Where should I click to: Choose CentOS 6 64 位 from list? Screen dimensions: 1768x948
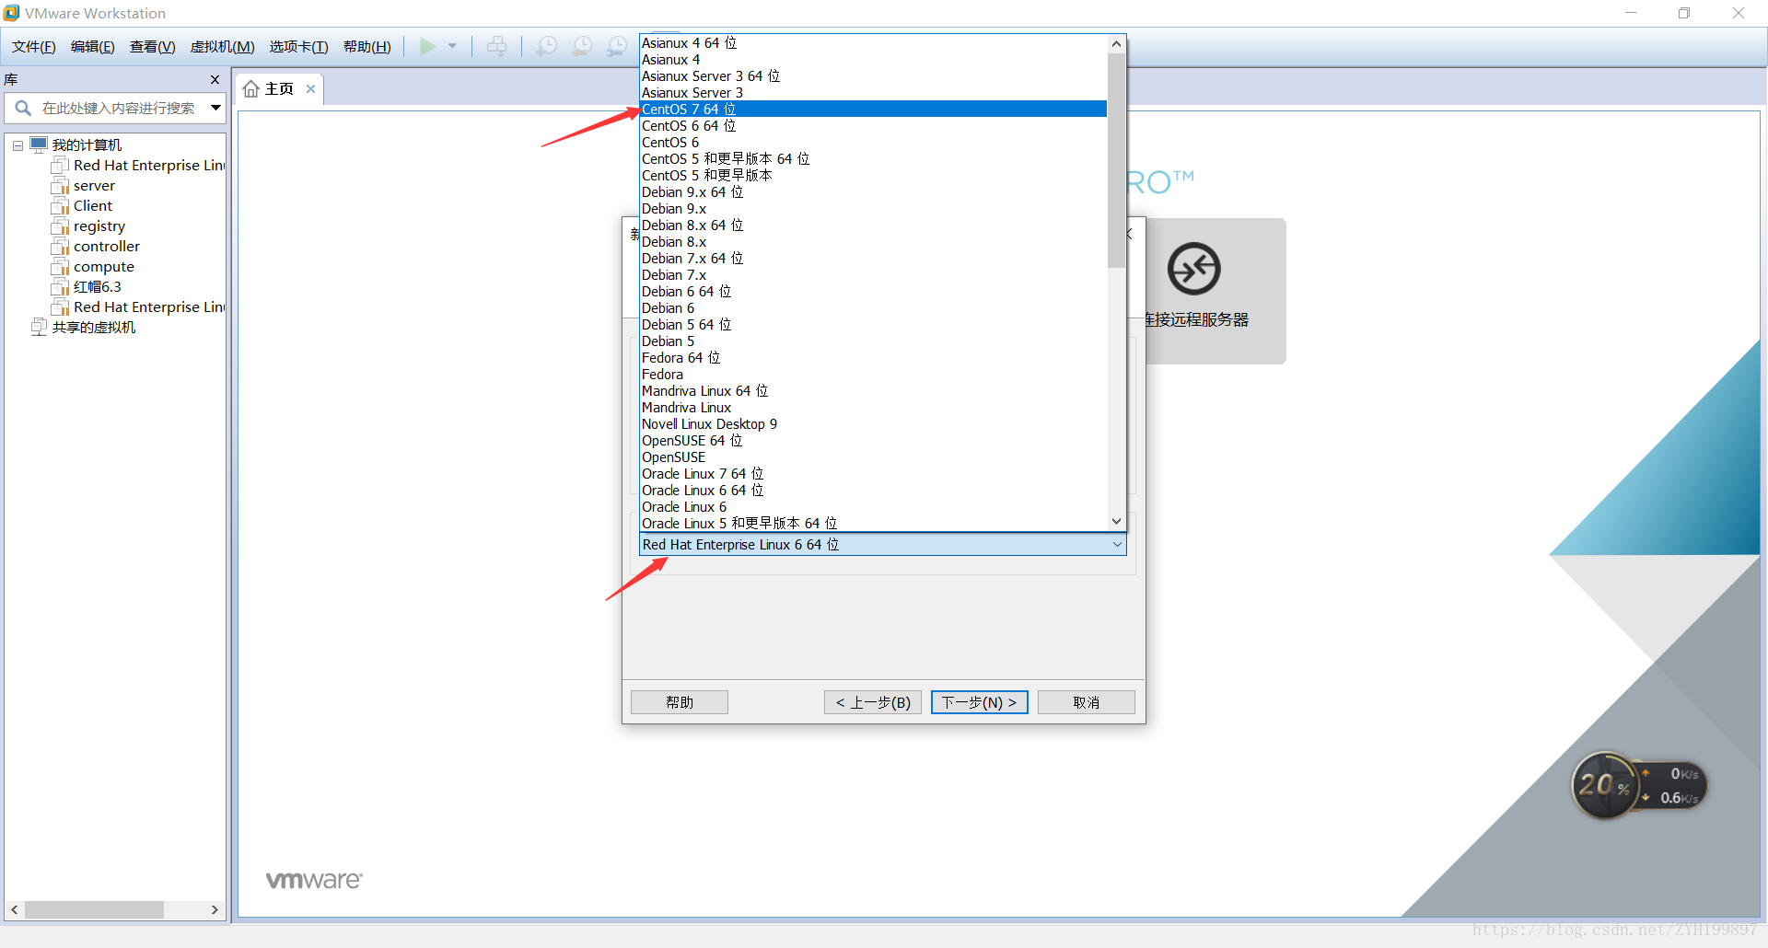[873, 126]
